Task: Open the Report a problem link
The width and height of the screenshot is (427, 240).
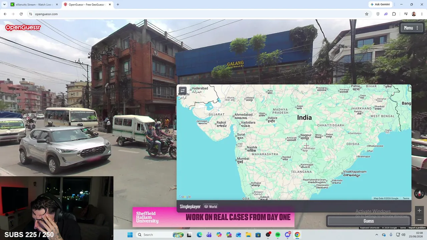Action: coord(417,228)
